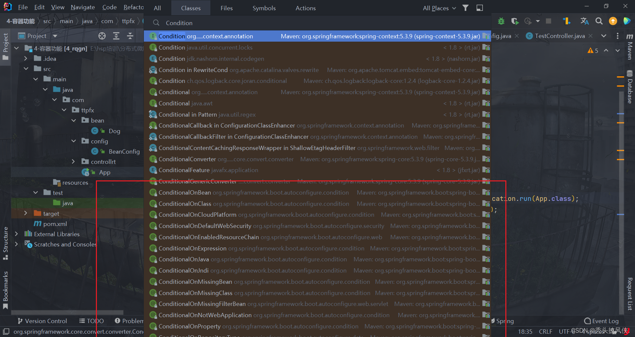This screenshot has width=635, height=337.
Task: Click the filter funnel icon in search popup
Action: click(465, 8)
